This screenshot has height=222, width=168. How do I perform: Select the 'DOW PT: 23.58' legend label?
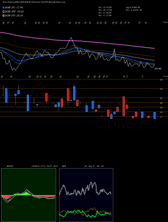(14, 15)
